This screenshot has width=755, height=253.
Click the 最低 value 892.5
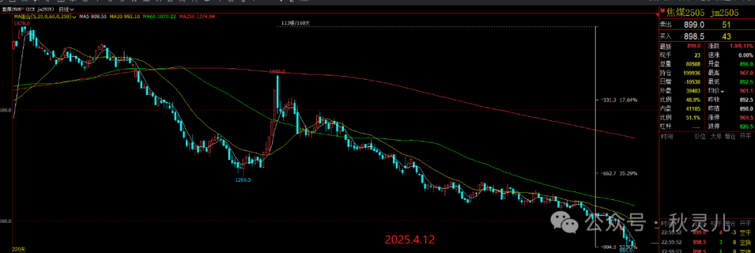[746, 82]
